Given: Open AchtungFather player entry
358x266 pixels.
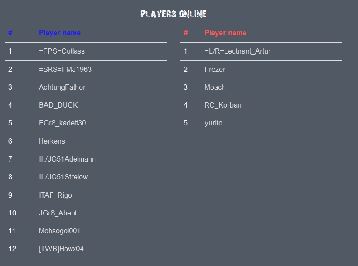Looking at the screenshot, I should pyautogui.click(x=62, y=88).
